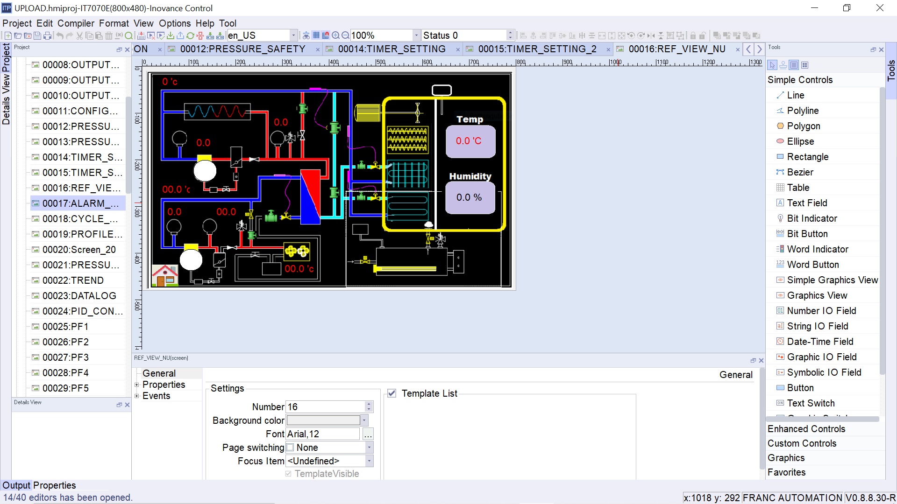
Task: Toggle the grid display toolbar icon
Action: [x=316, y=35]
